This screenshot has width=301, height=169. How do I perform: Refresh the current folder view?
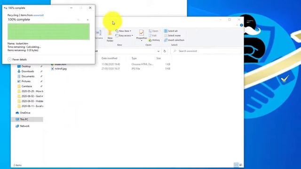165,51
